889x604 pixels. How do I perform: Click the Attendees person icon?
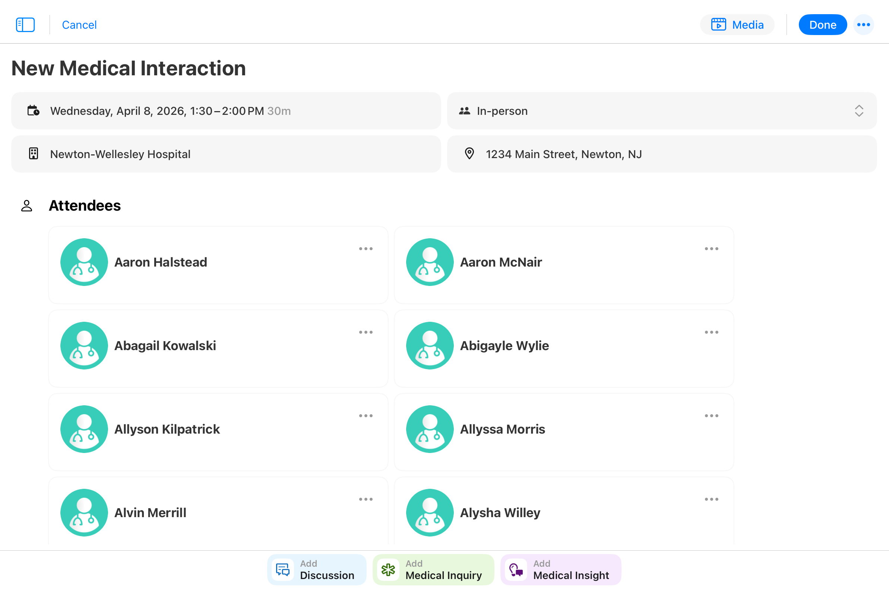coord(26,206)
